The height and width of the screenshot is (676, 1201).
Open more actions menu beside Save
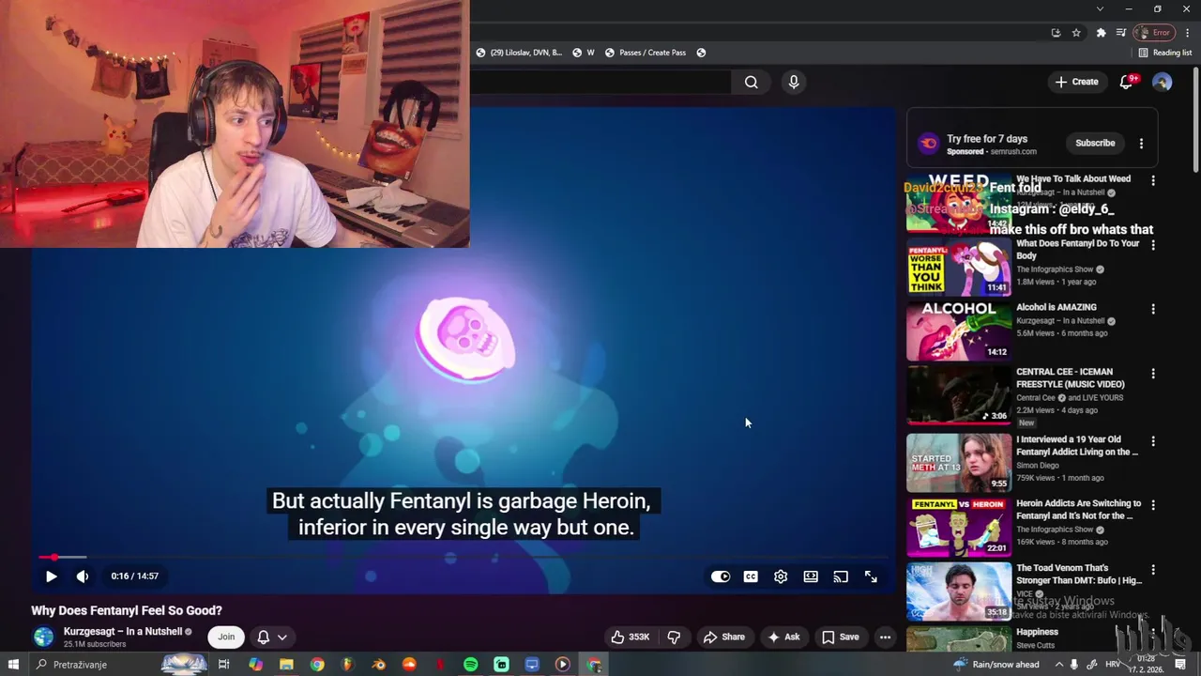885,637
